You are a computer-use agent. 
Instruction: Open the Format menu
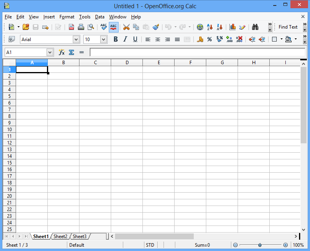point(67,17)
